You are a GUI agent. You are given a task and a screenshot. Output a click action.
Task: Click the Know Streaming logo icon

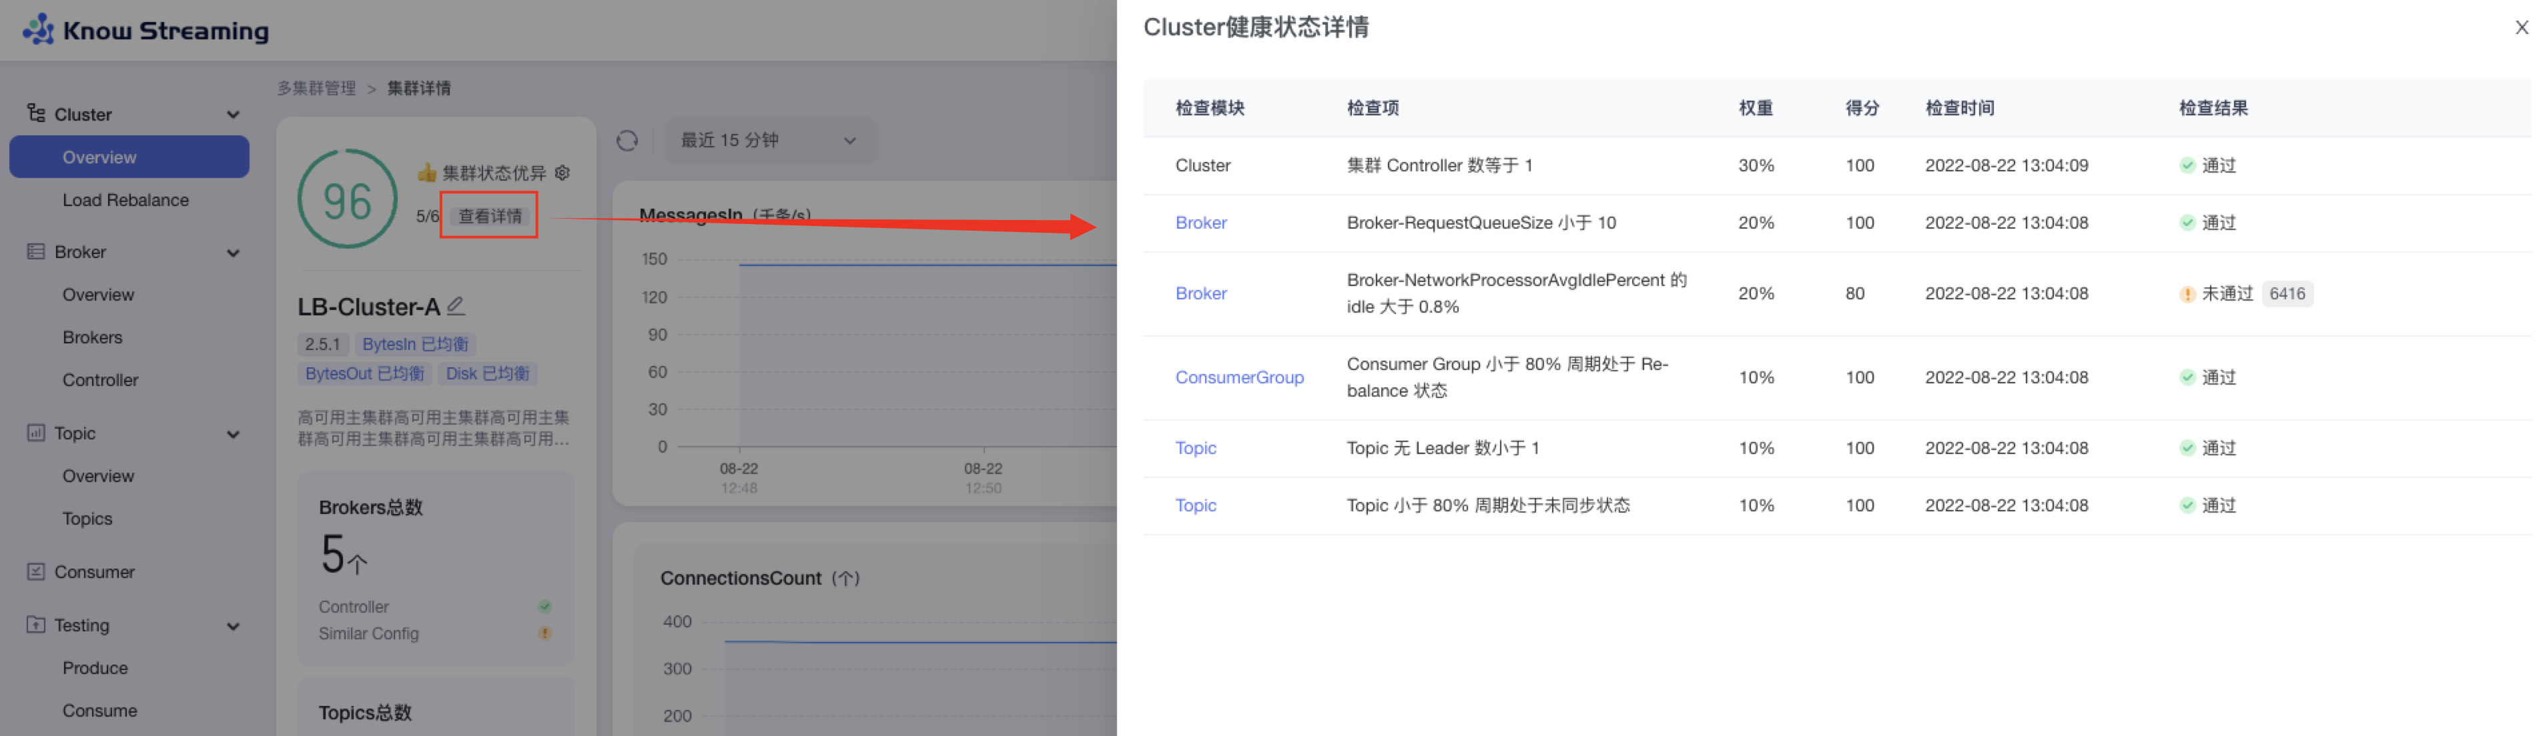click(39, 29)
